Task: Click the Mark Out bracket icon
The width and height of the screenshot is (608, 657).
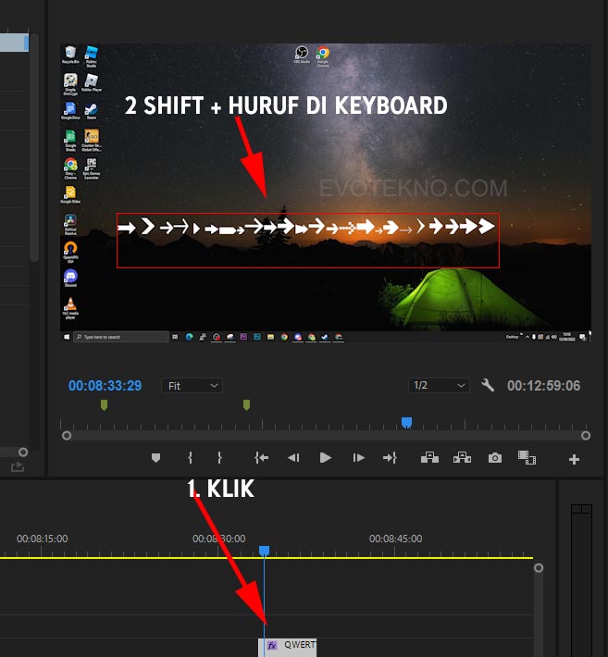Action: (x=219, y=457)
